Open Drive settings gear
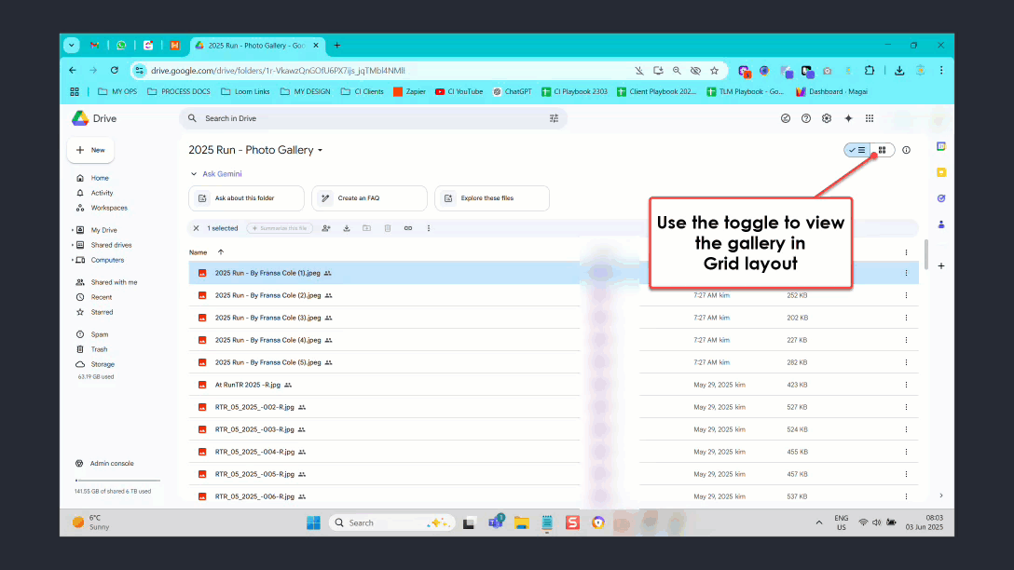1014x570 pixels. click(827, 118)
